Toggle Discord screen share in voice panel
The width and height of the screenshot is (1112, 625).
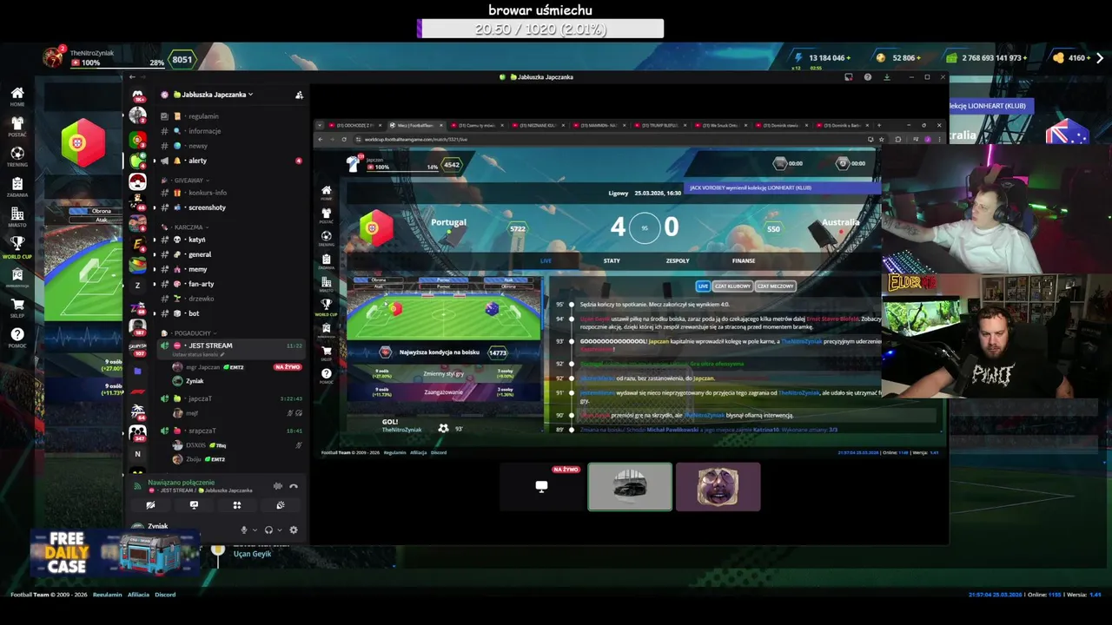tap(194, 504)
